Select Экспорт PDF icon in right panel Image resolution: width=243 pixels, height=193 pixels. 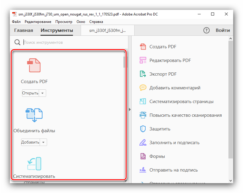coord(143,74)
